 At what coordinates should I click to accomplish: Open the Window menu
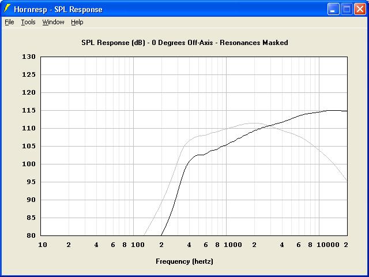point(53,22)
